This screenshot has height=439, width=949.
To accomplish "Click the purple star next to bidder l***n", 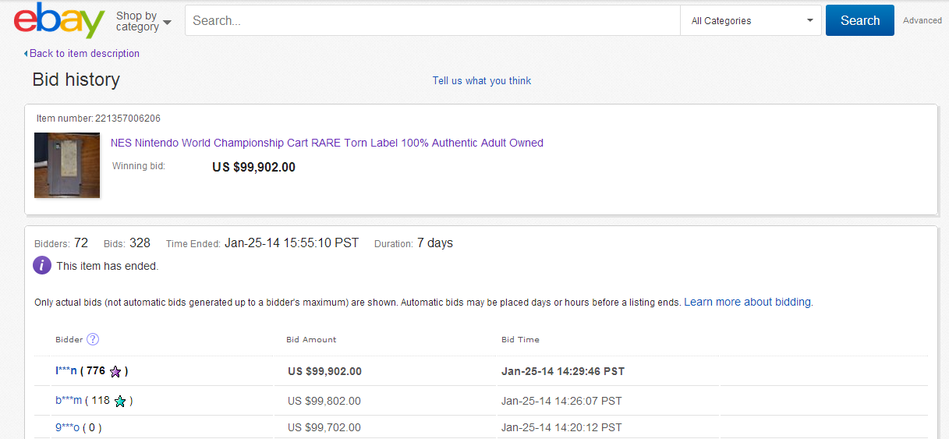I will point(115,372).
